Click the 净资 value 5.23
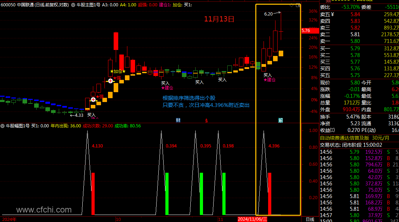The width and height of the screenshot is (399, 222). click(355, 123)
